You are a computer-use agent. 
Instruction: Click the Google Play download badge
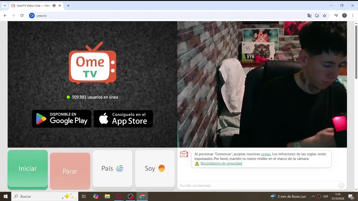pos(62,119)
